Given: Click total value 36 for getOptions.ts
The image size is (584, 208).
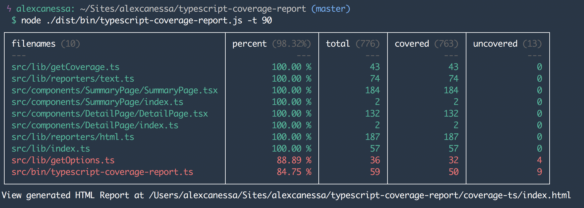Looking at the screenshot, I should [x=375, y=160].
